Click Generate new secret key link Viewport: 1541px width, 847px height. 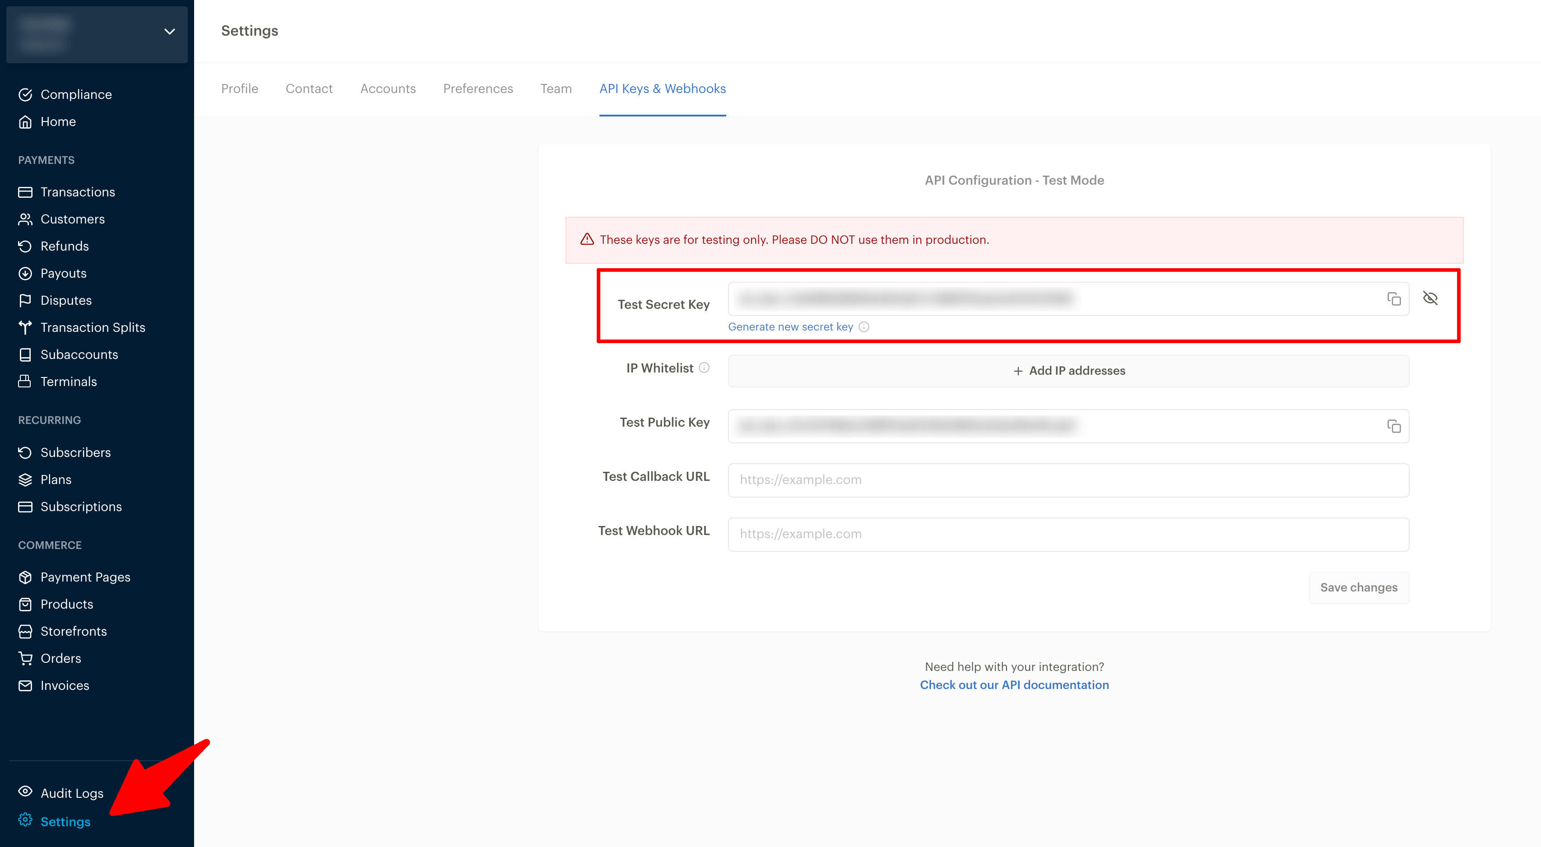click(x=790, y=326)
